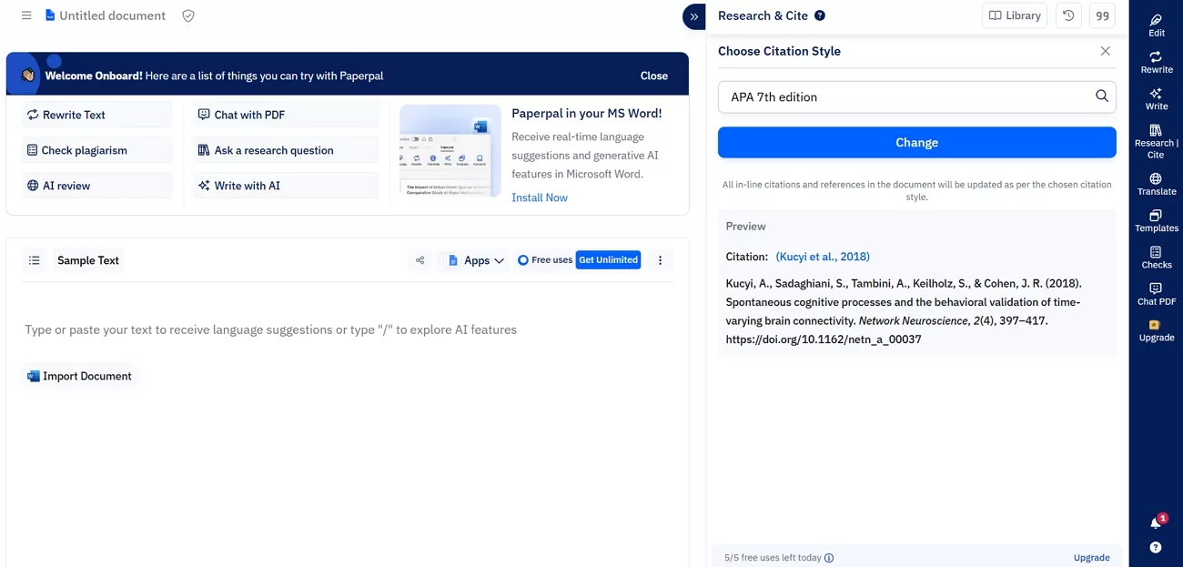The width and height of the screenshot is (1183, 567).
Task: Select AI review option
Action: (x=97, y=186)
